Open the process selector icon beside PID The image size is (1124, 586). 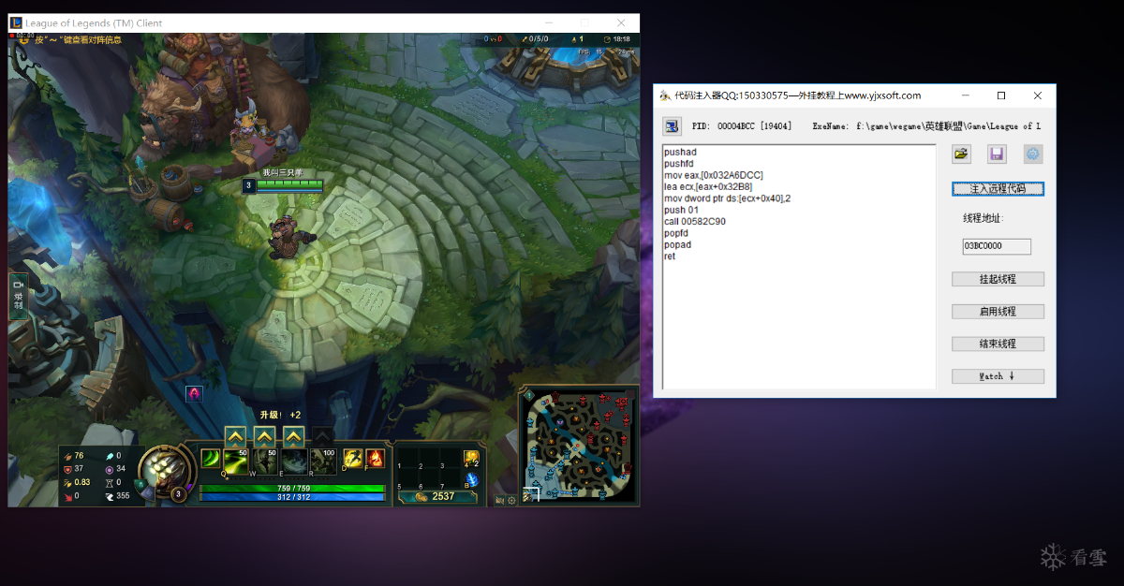(672, 125)
